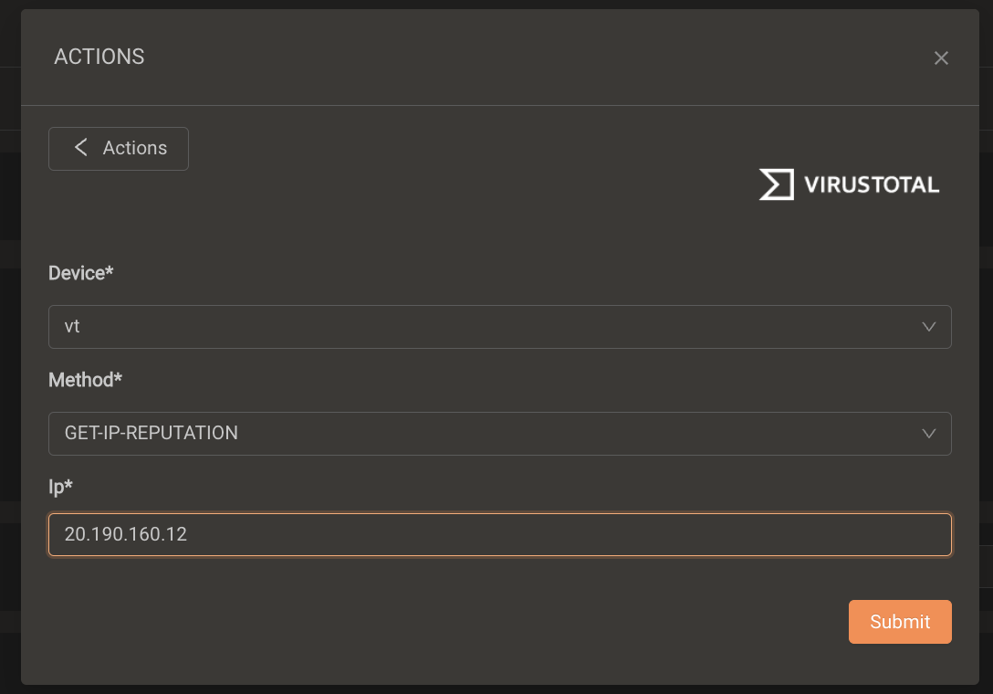Click the divider line under the ACTIONS header
Image resolution: width=993 pixels, height=694 pixels.
(x=499, y=106)
